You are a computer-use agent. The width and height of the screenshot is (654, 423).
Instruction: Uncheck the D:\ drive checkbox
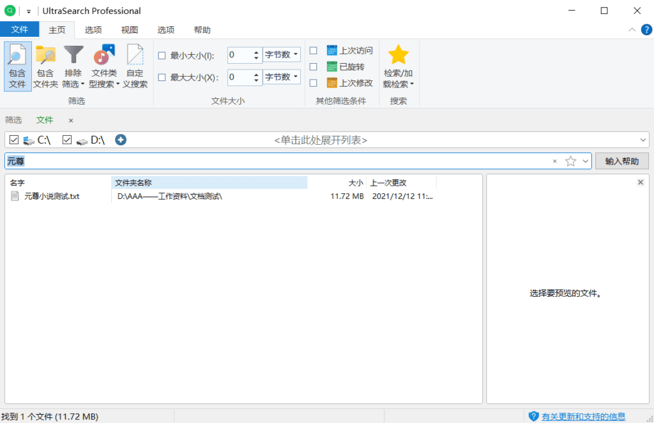[66, 140]
